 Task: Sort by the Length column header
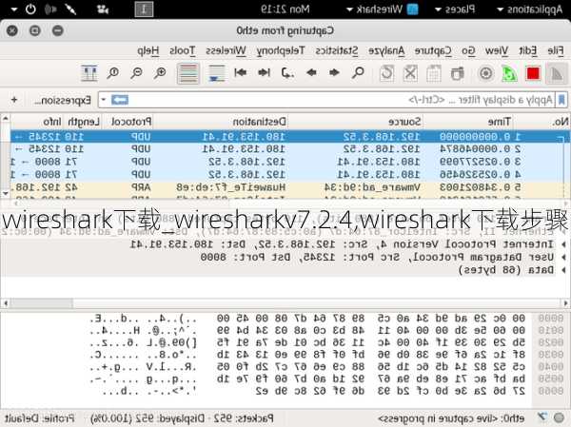pos(83,121)
